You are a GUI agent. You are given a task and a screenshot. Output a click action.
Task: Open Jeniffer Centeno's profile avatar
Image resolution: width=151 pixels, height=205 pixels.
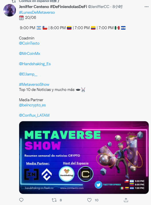click(x=10, y=10)
